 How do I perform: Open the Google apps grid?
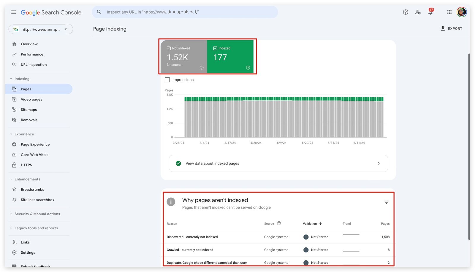pos(449,12)
